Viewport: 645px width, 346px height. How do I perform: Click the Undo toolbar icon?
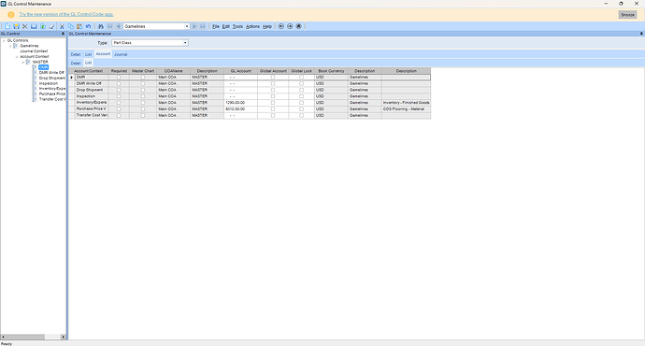coord(88,26)
